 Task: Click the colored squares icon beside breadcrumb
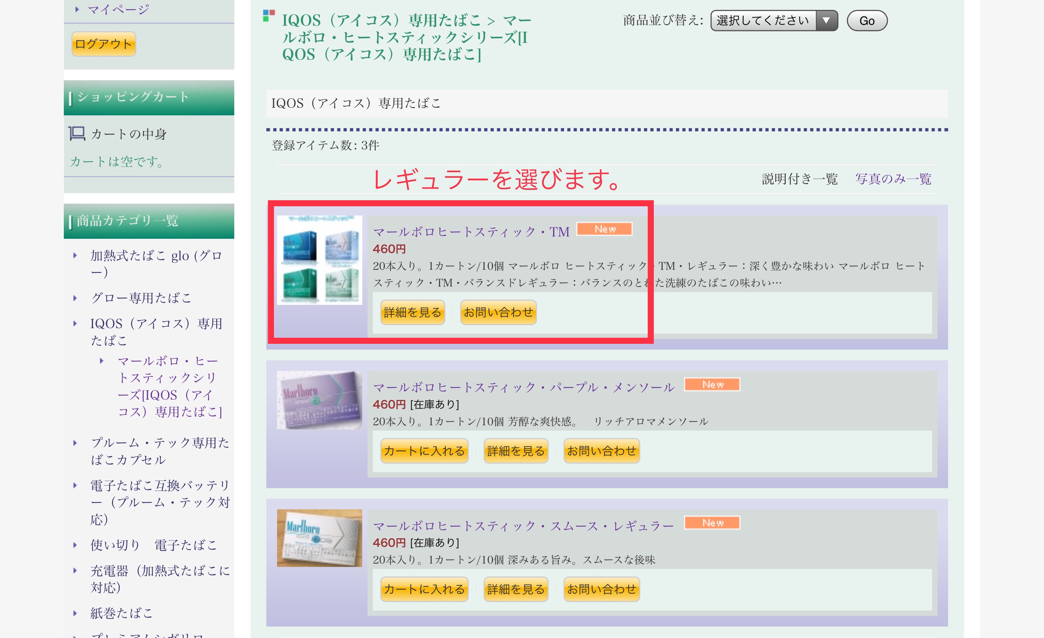tap(269, 16)
